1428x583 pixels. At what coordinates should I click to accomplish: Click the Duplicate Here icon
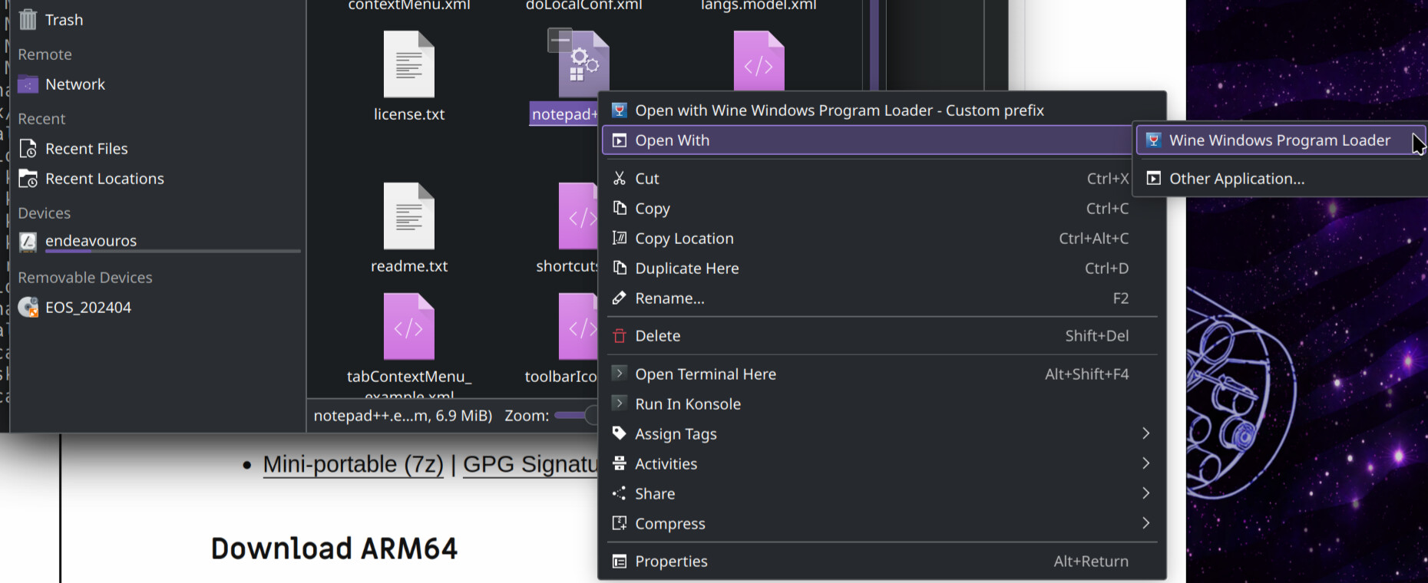620,268
